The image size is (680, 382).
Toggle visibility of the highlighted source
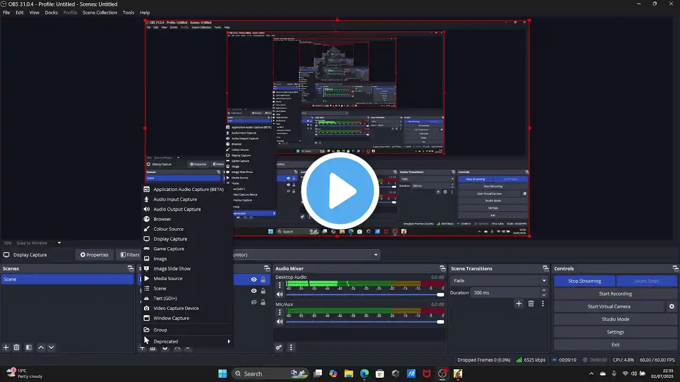click(254, 280)
